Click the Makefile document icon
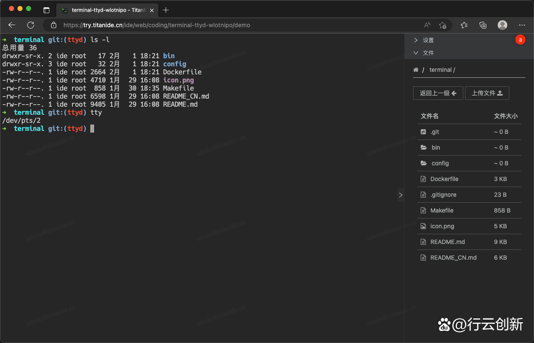534x343 pixels. (x=423, y=210)
